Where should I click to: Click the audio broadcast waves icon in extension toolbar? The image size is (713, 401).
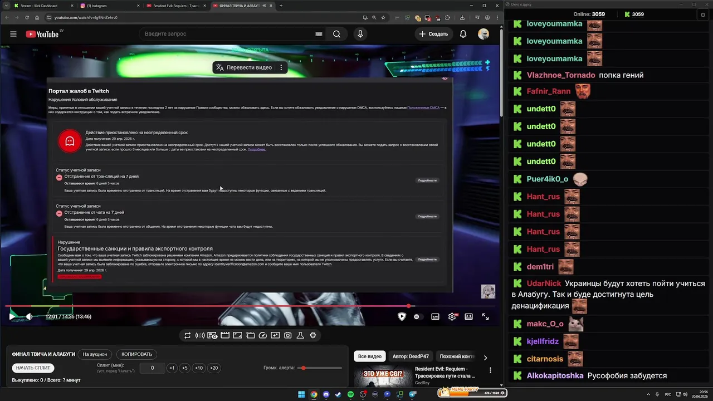(200, 335)
